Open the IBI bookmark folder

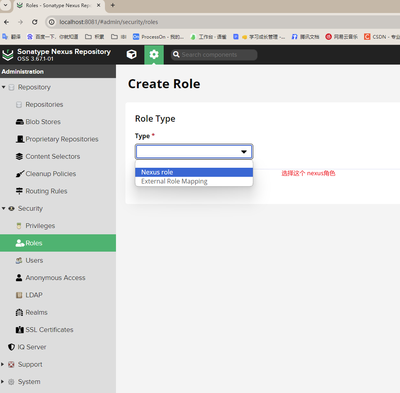[119, 37]
